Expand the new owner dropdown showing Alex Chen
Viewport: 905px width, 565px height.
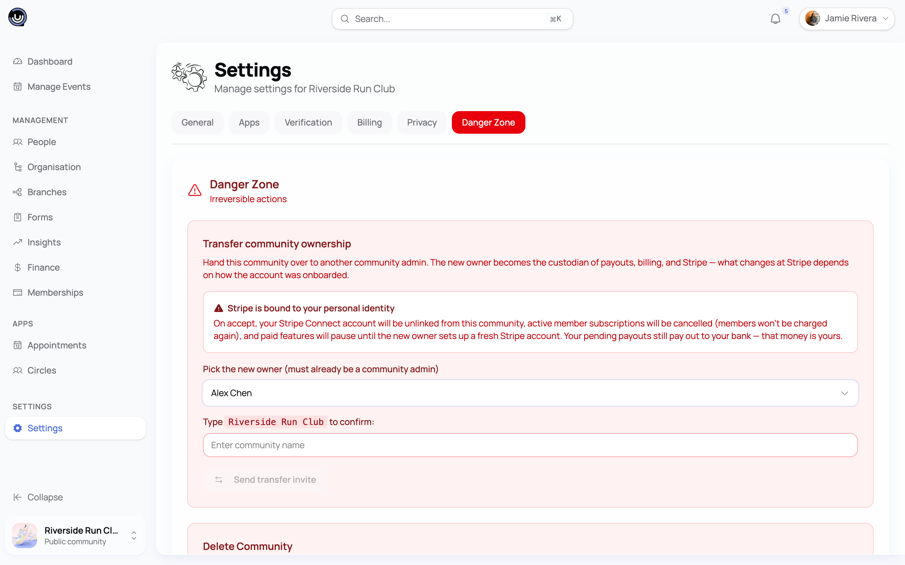(530, 393)
